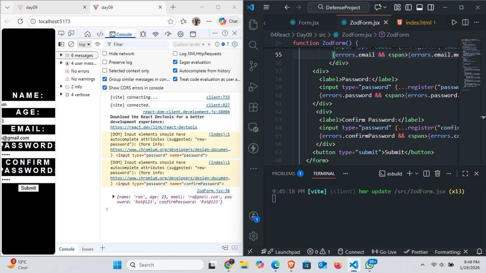Open the new terminal launch profile dropdown
Image resolution: width=486 pixels, height=273 pixels.
417,173
